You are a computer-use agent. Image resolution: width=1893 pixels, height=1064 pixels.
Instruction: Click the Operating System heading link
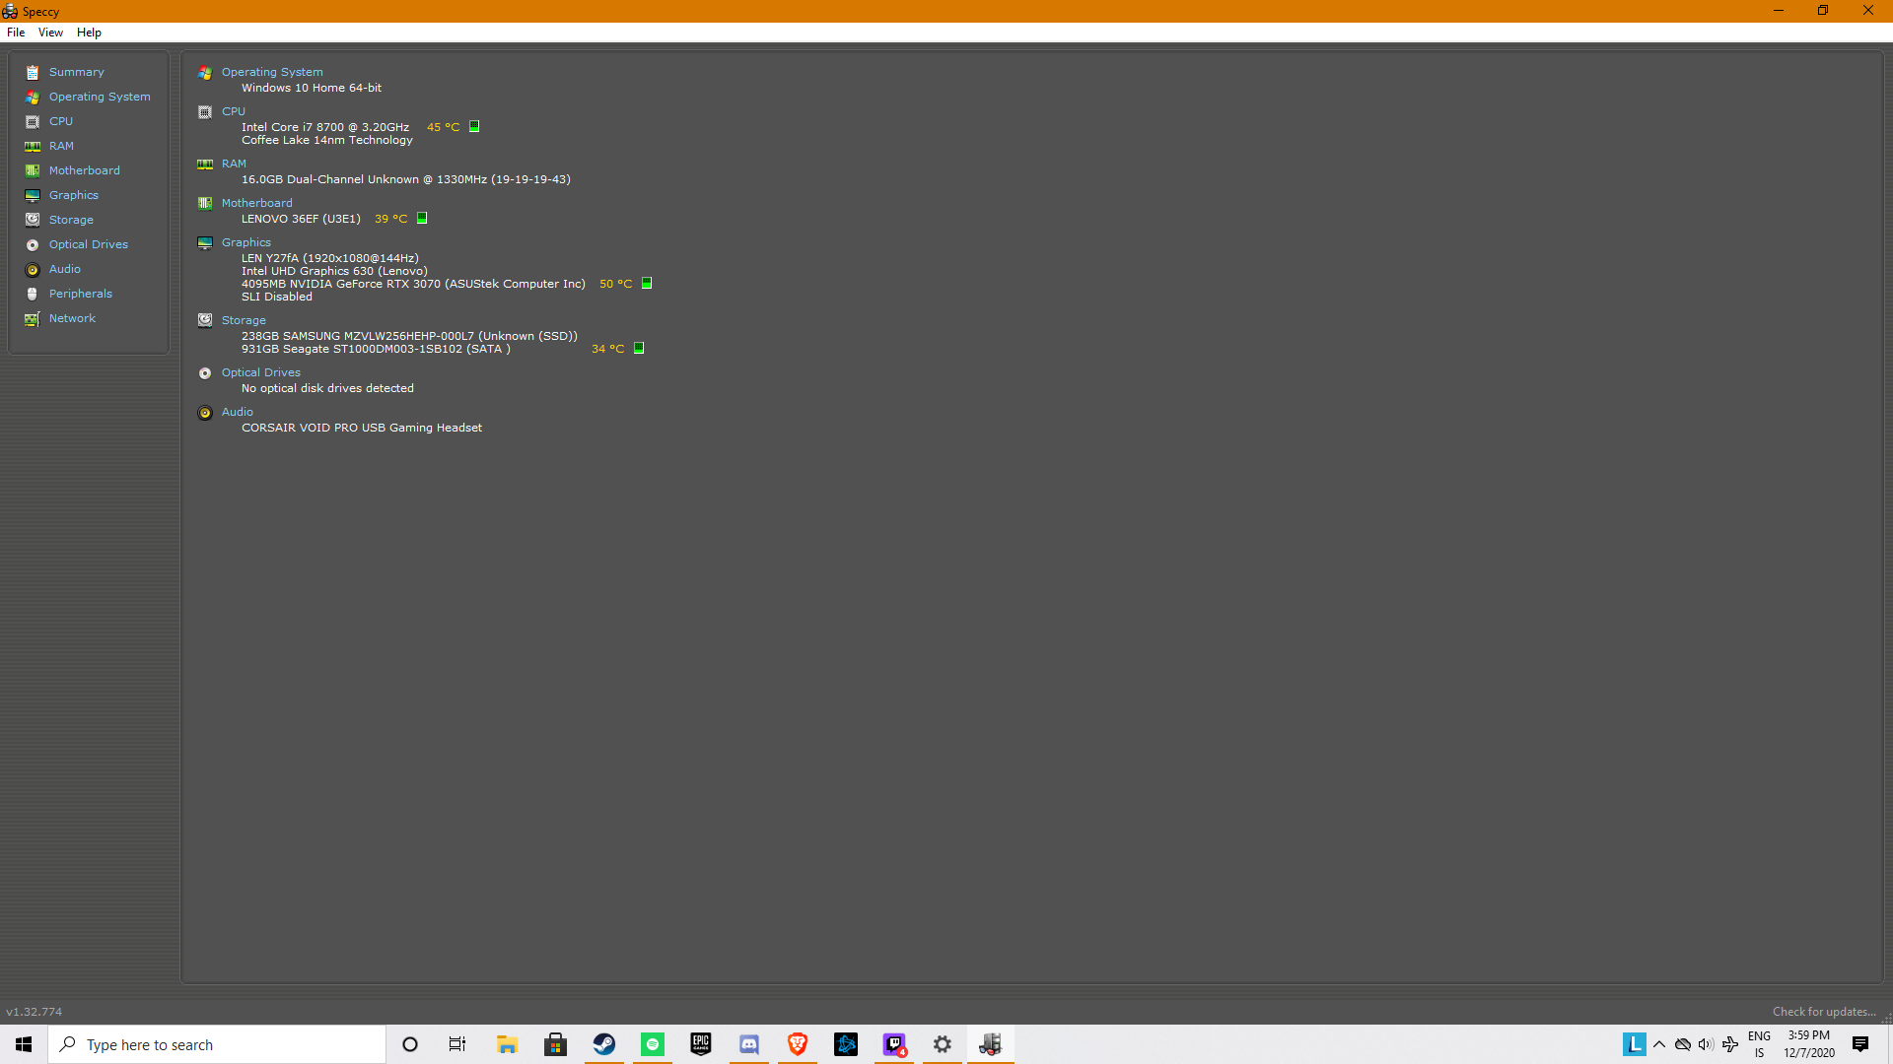pos(272,72)
